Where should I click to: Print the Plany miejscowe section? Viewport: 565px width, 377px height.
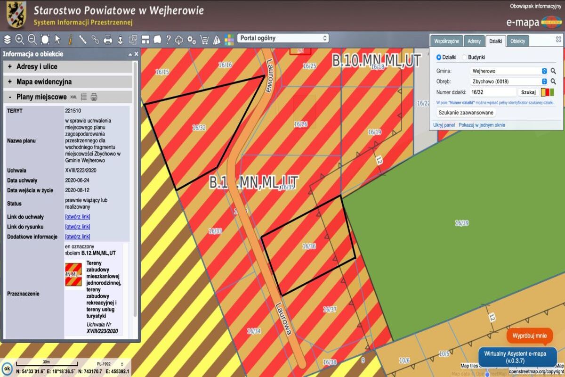[94, 97]
